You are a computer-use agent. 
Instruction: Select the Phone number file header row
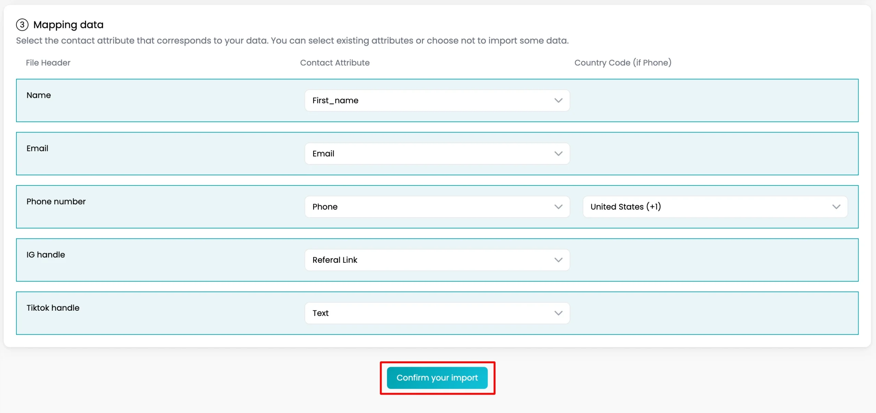coord(437,207)
